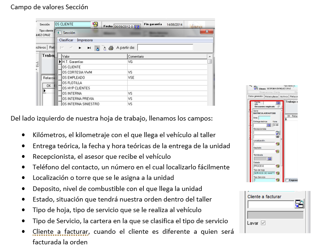This screenshot has width=317, height=248.
Task: Open the Clasificar menu
Action: coord(66,40)
